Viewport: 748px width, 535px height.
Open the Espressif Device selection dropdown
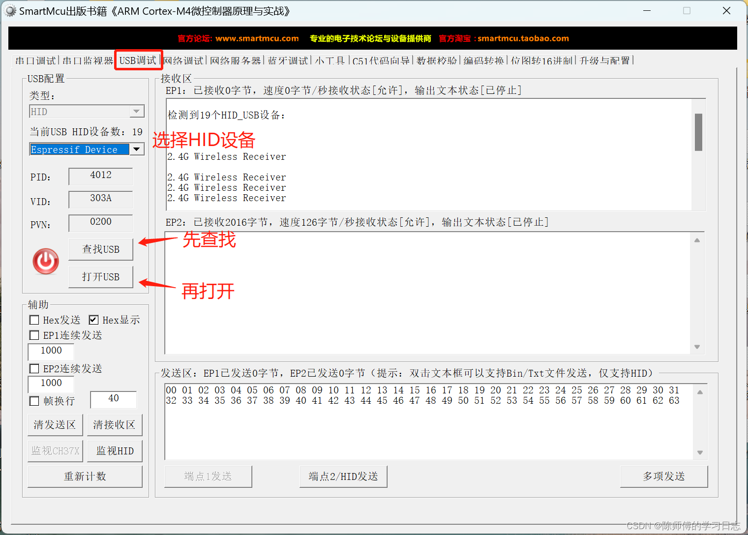[136, 149]
